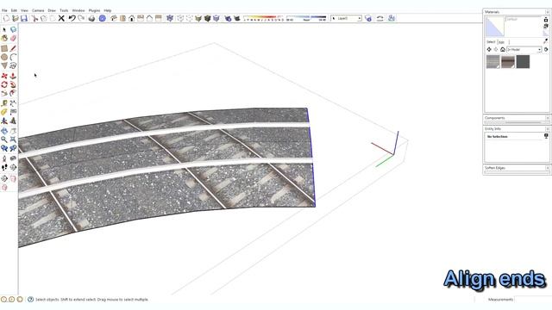Select the Line pencil tool
552x310 pixels.
coord(13,48)
